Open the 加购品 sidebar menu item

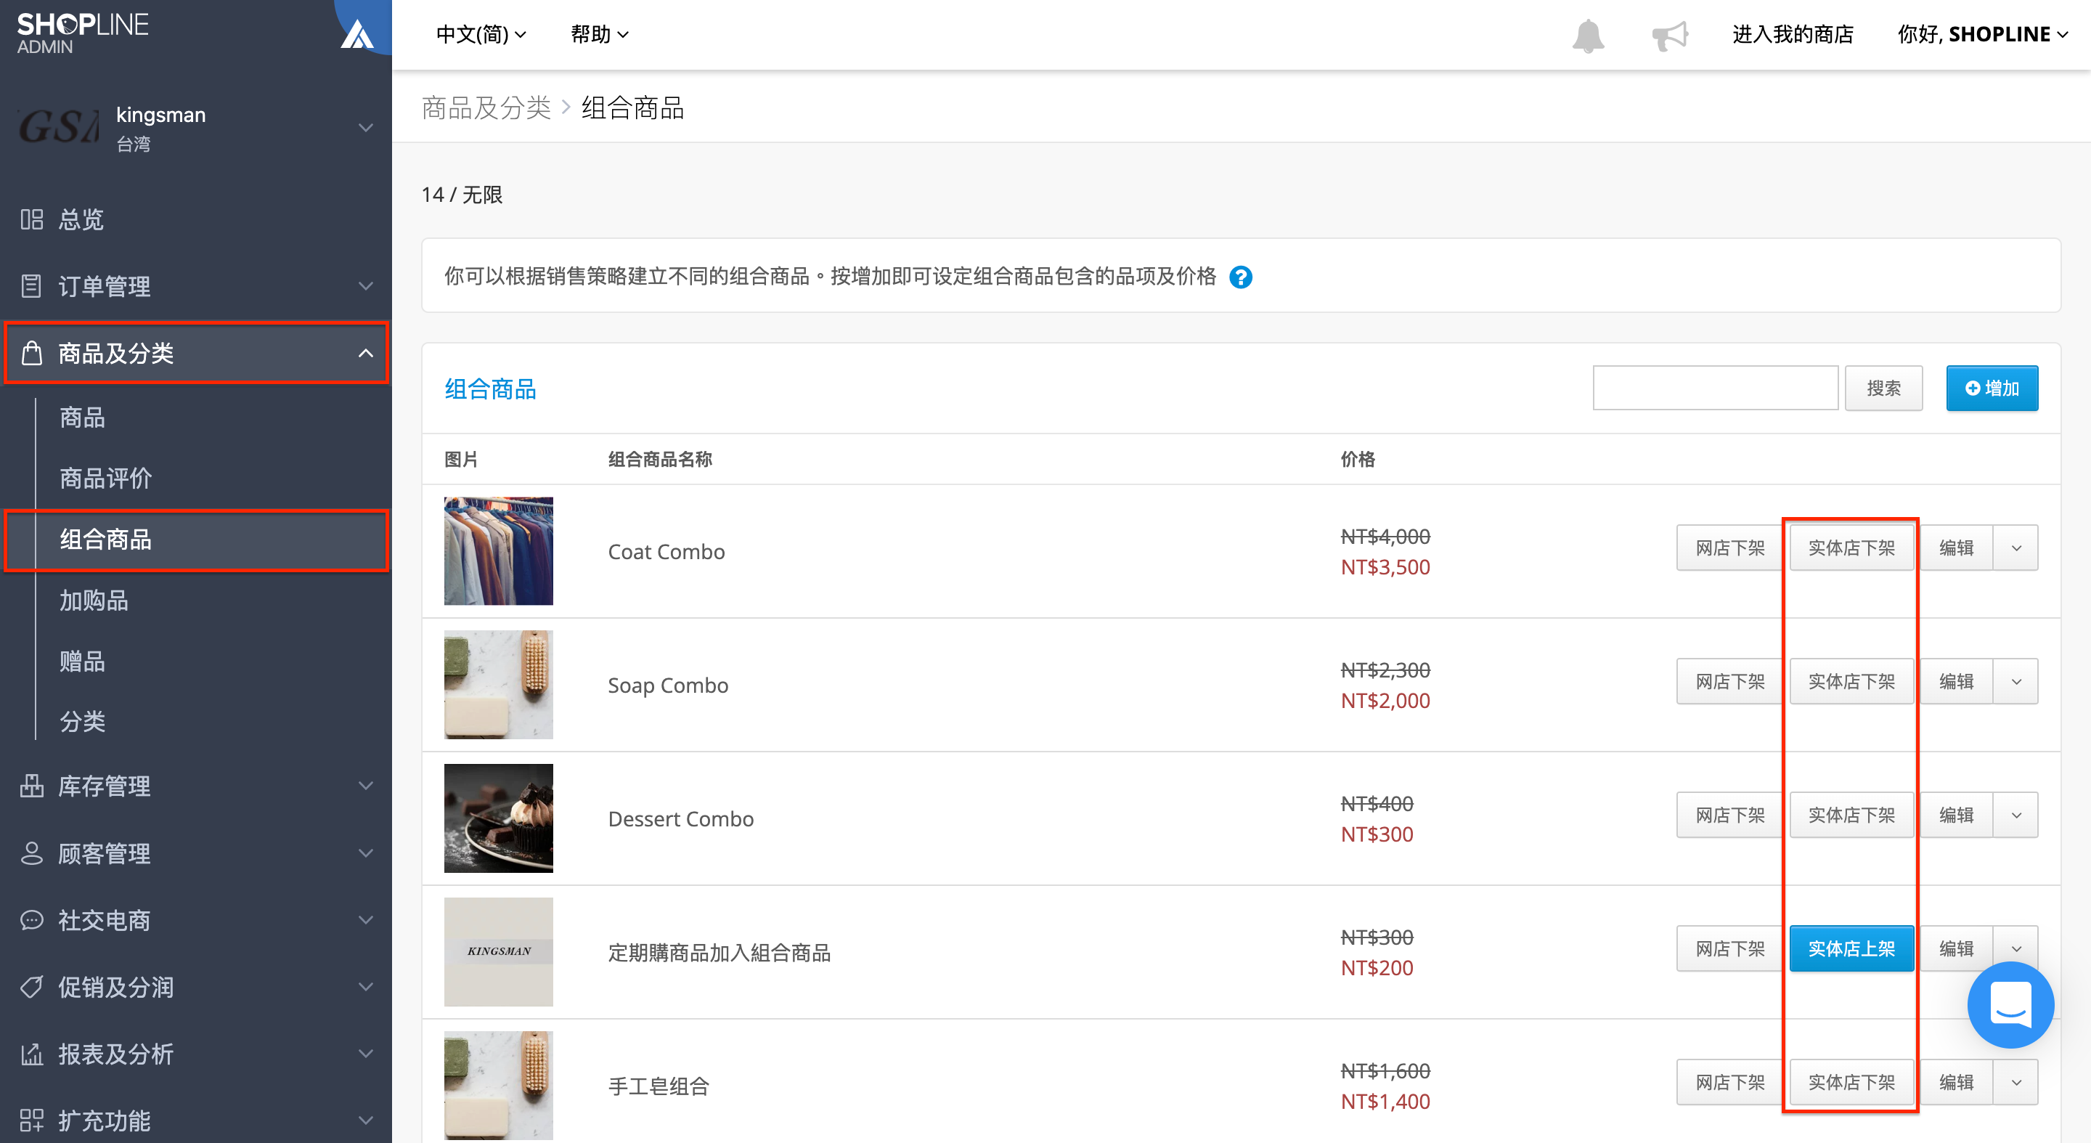point(94,601)
